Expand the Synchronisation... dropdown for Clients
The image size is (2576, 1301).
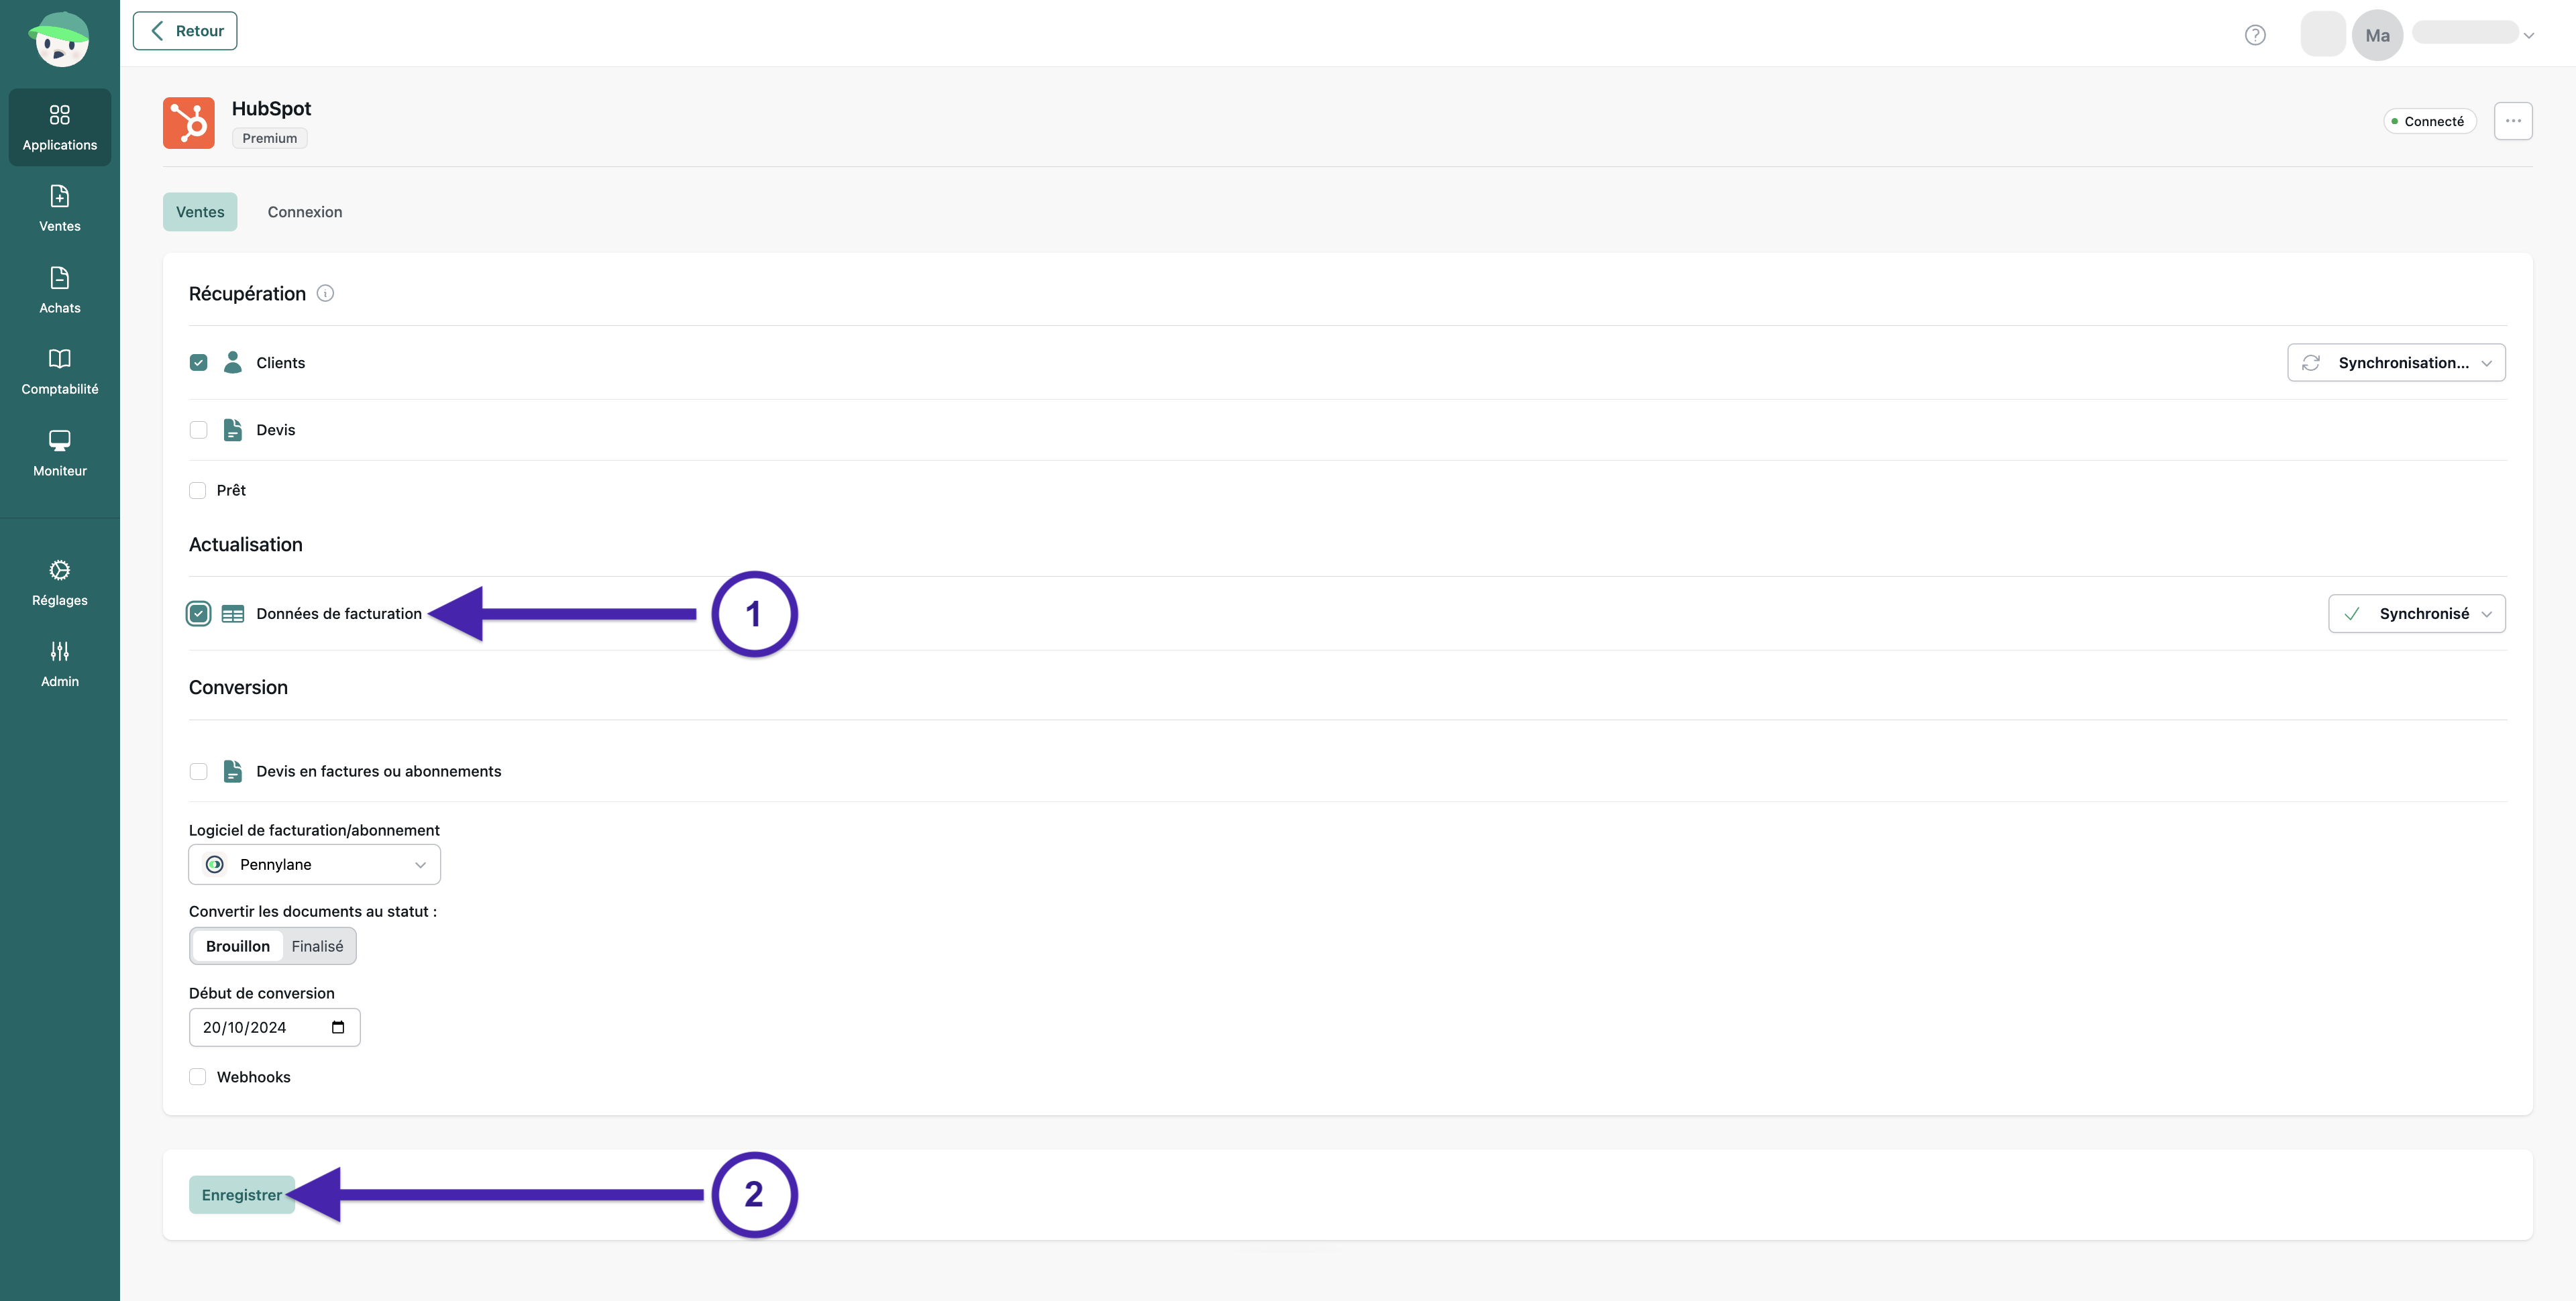click(2396, 363)
